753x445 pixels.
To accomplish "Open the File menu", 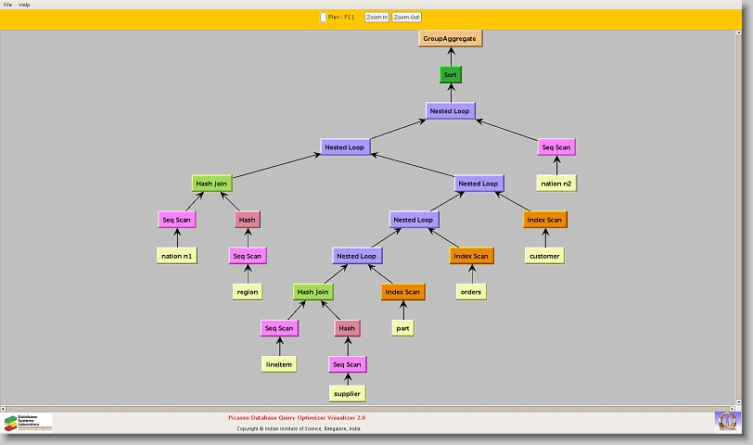I will pyautogui.click(x=7, y=5).
